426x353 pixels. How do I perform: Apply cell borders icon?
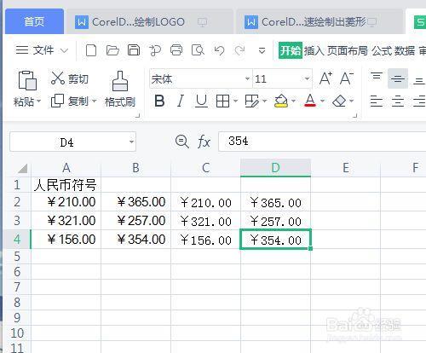222,101
